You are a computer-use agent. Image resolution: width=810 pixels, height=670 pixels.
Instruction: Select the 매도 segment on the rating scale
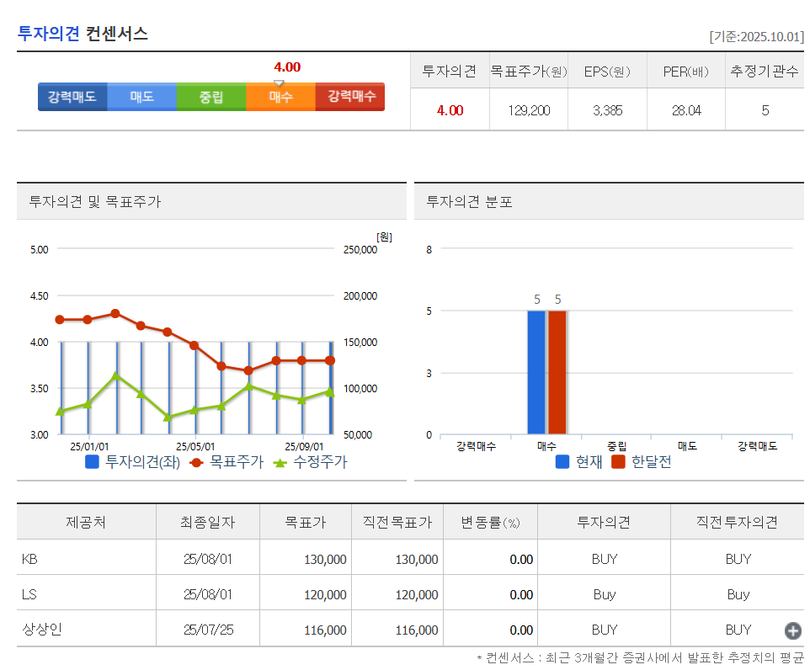pos(141,97)
